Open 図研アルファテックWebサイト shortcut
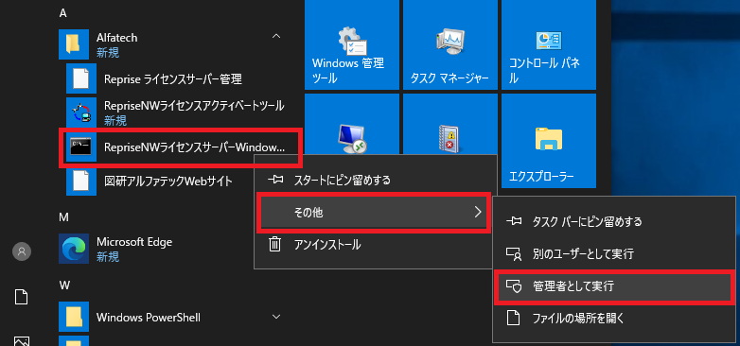This screenshot has width=740, height=346. pyautogui.click(x=168, y=181)
